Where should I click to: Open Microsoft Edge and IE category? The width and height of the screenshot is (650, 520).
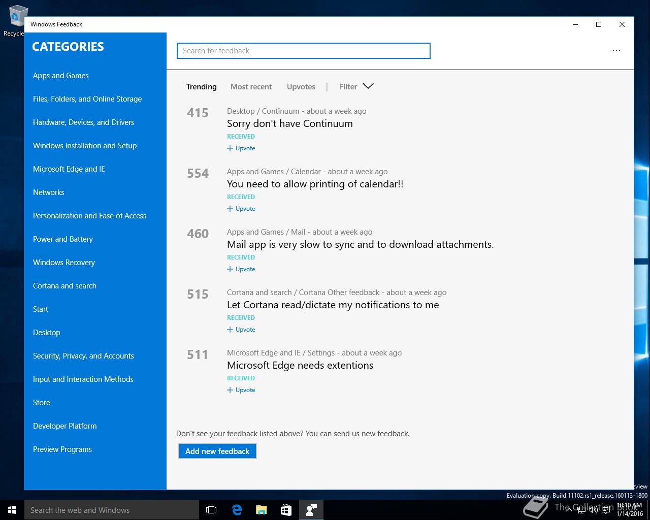[x=69, y=169]
